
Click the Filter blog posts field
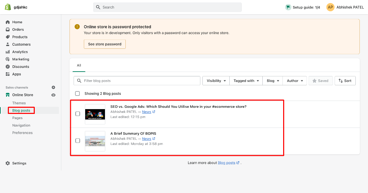click(137, 81)
